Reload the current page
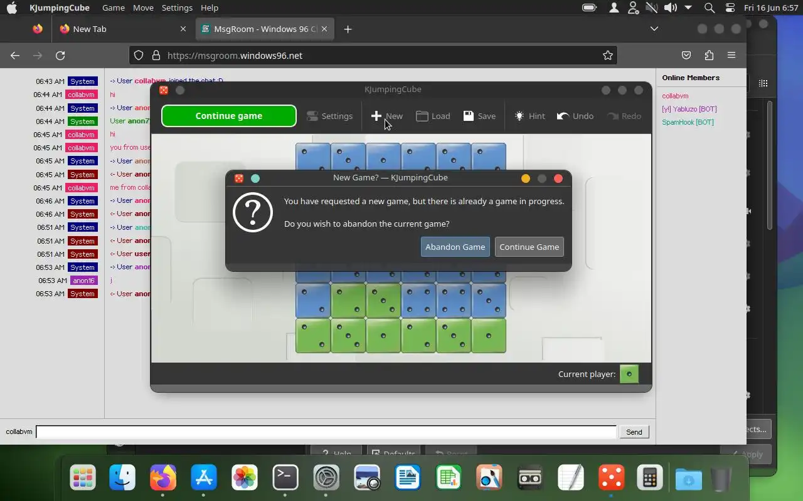The image size is (803, 501). pos(60,55)
